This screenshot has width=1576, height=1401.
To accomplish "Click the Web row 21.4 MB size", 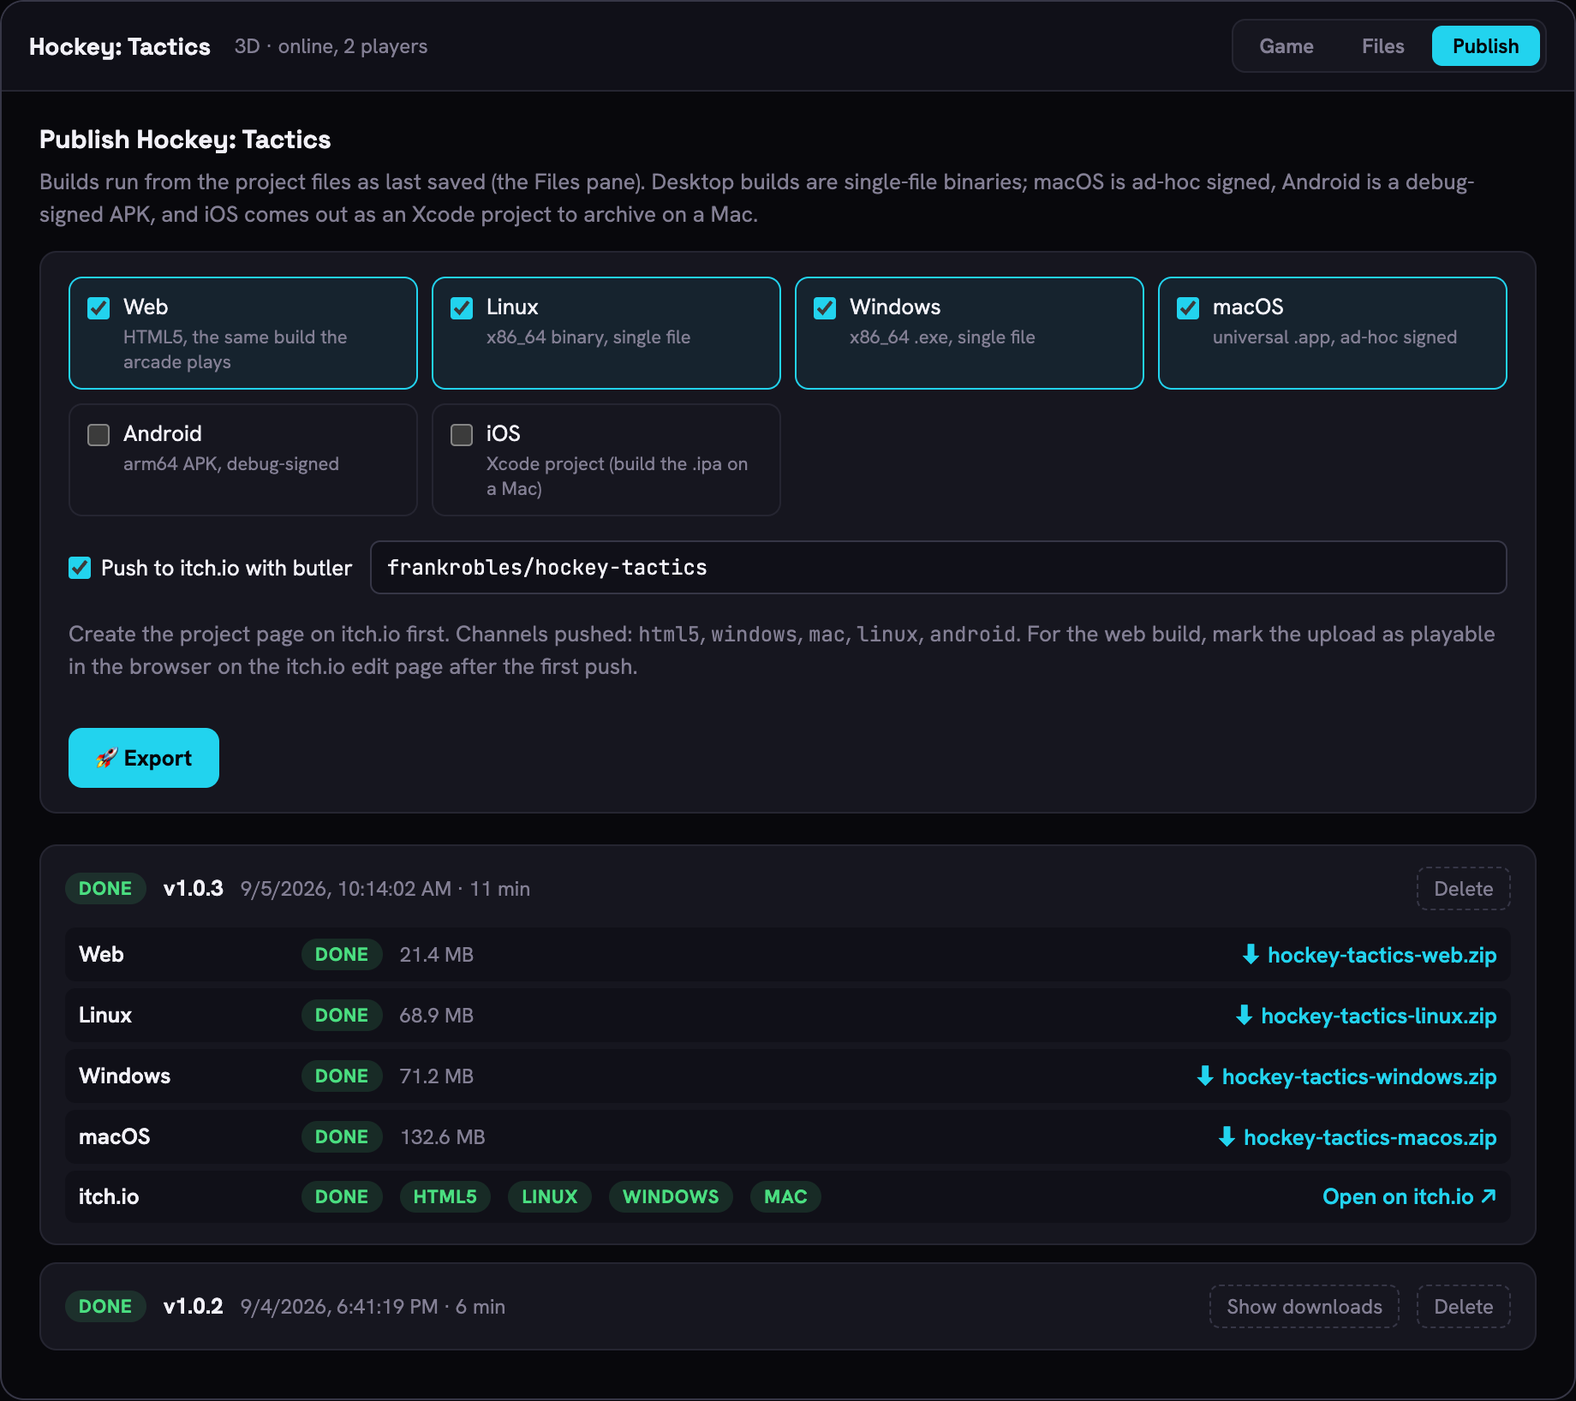I will 436,955.
